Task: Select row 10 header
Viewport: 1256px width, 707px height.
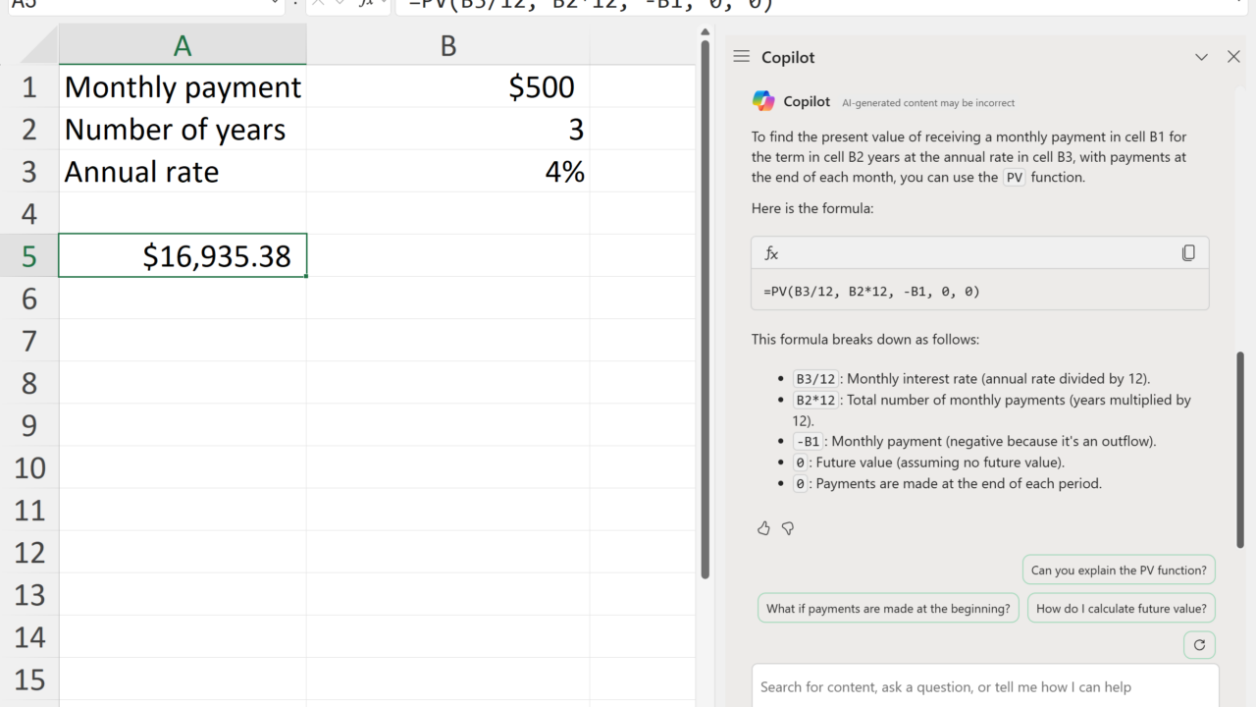Action: (29, 467)
